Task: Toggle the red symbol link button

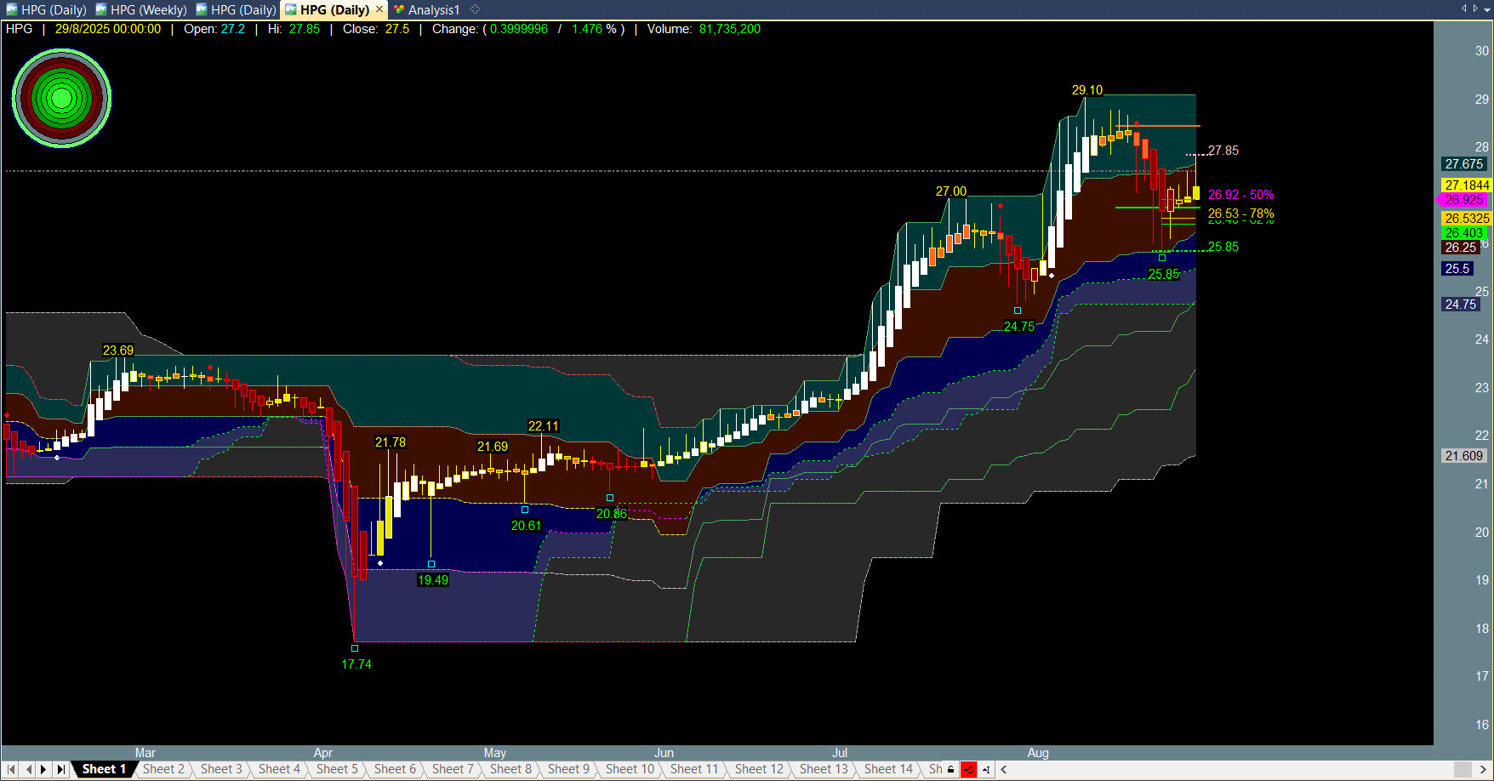Action: pos(968,769)
